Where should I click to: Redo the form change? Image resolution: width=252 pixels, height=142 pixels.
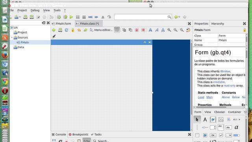[85, 30]
